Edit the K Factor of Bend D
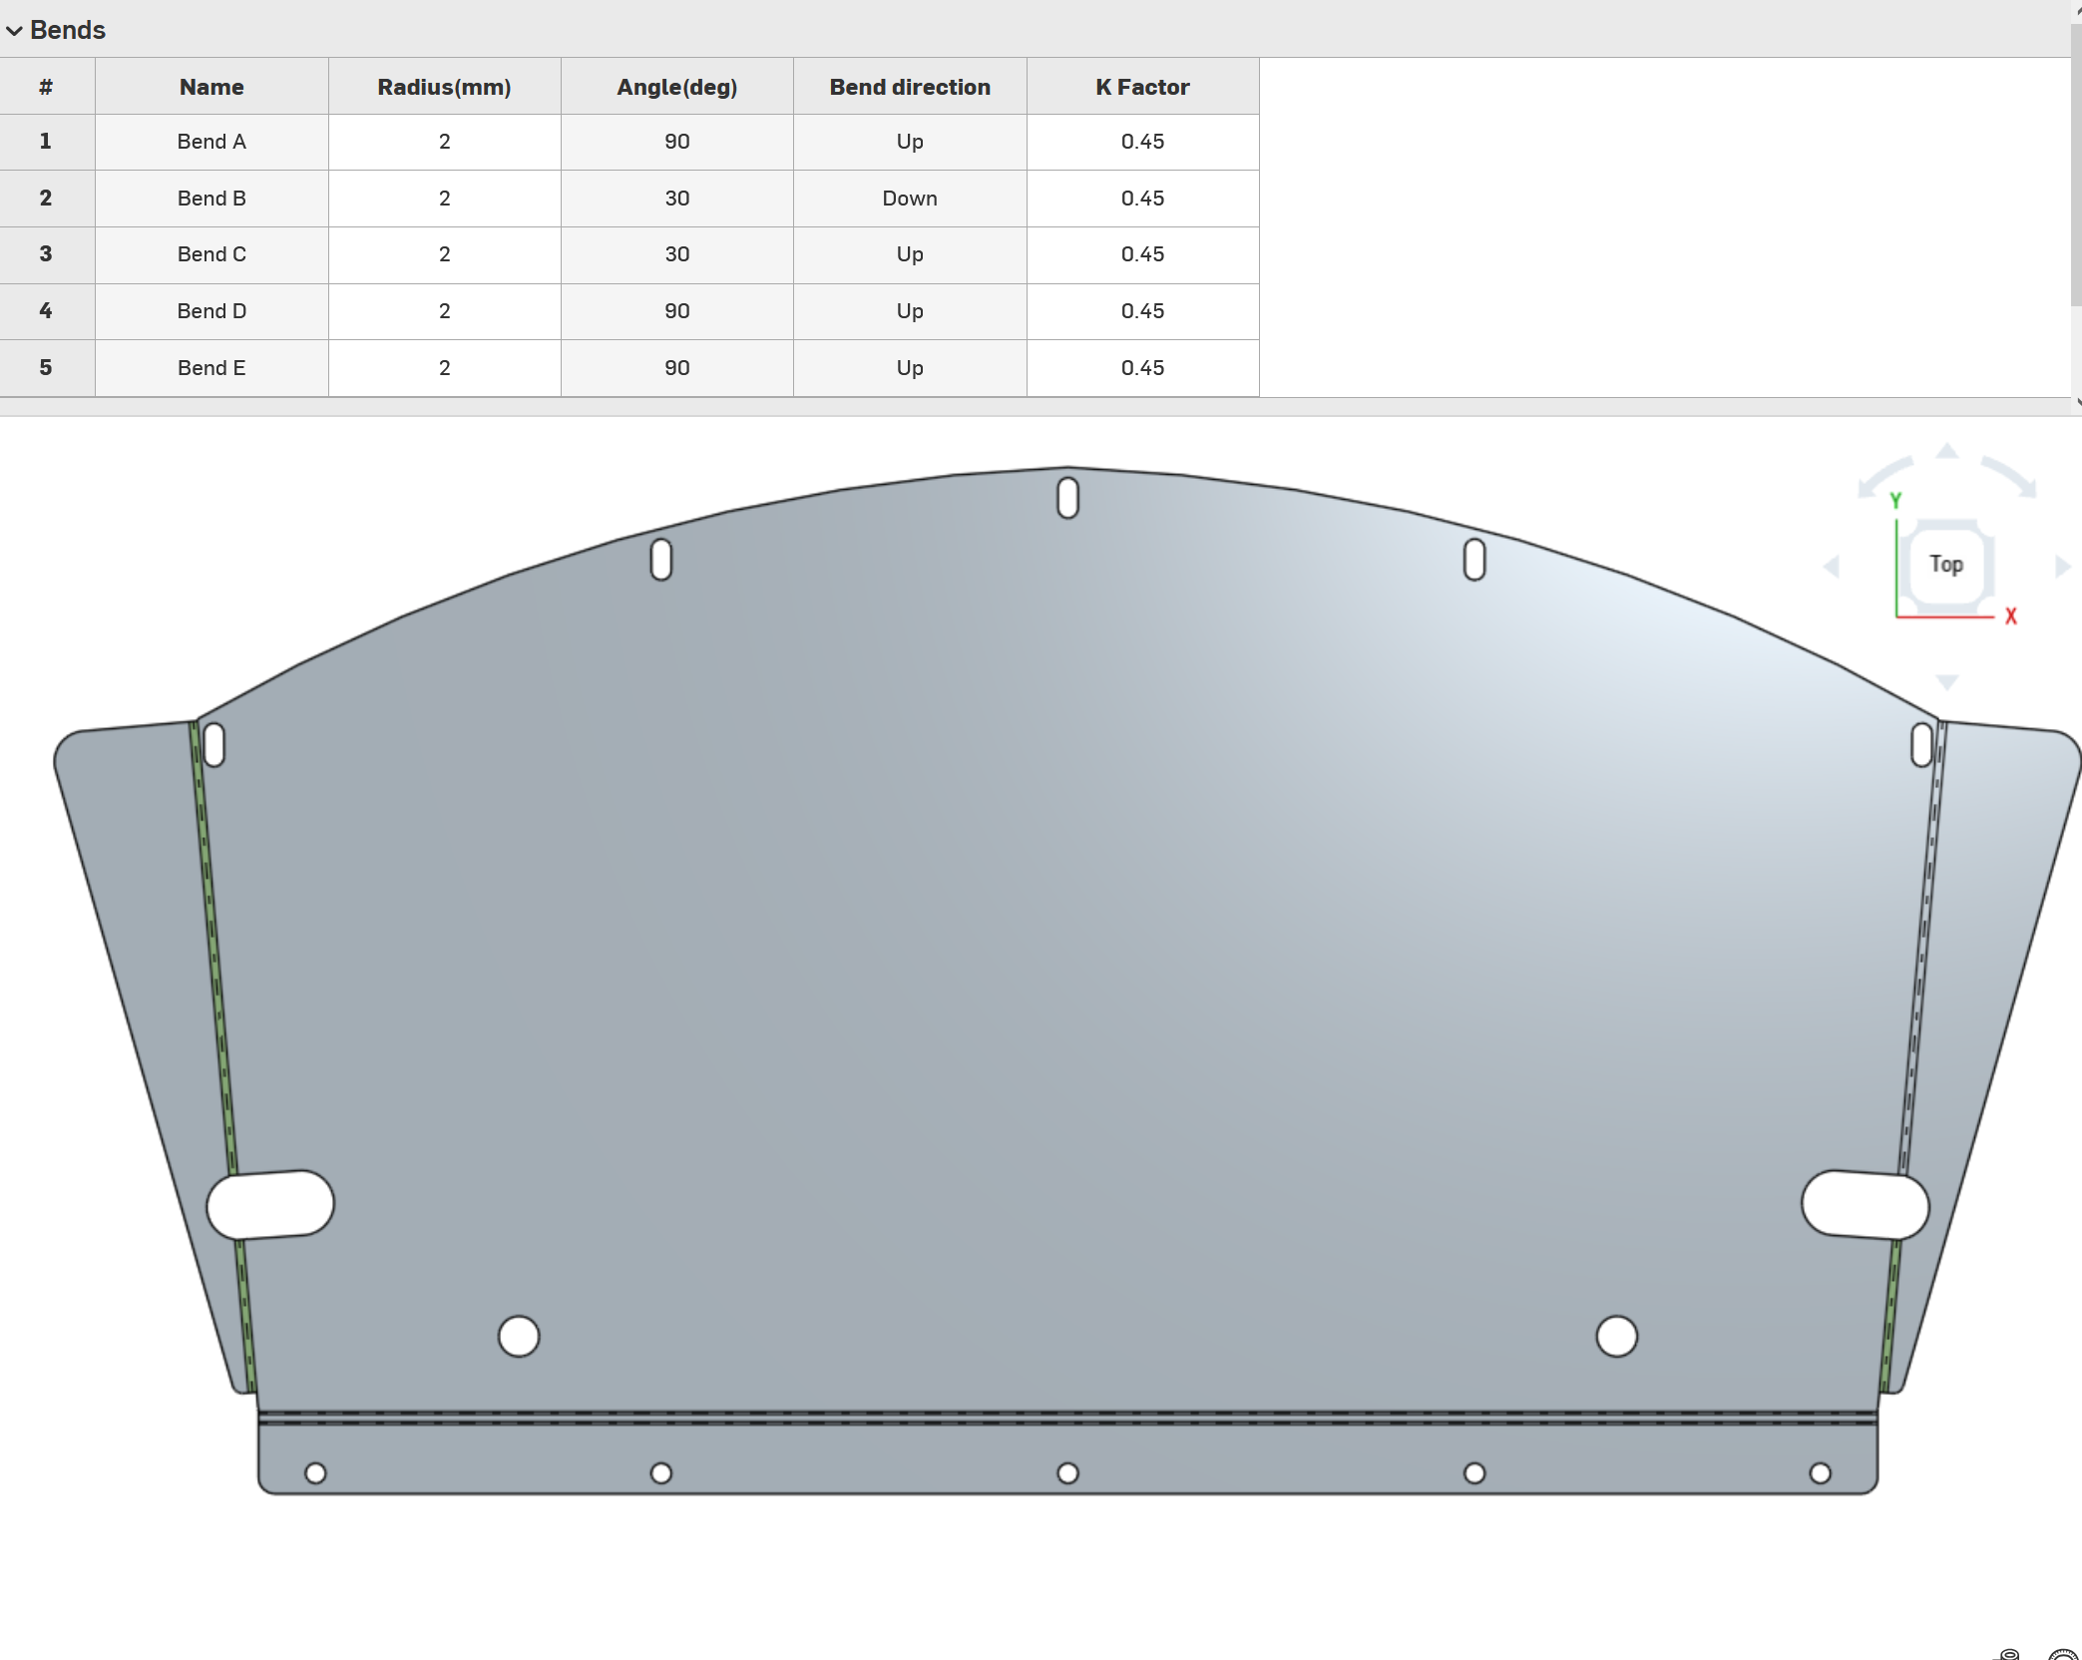Image resolution: width=2082 pixels, height=1660 pixels. [1142, 311]
